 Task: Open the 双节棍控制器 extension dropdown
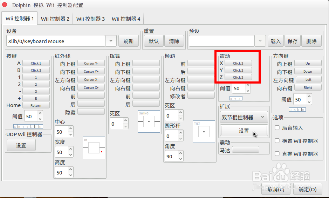coord(244,117)
